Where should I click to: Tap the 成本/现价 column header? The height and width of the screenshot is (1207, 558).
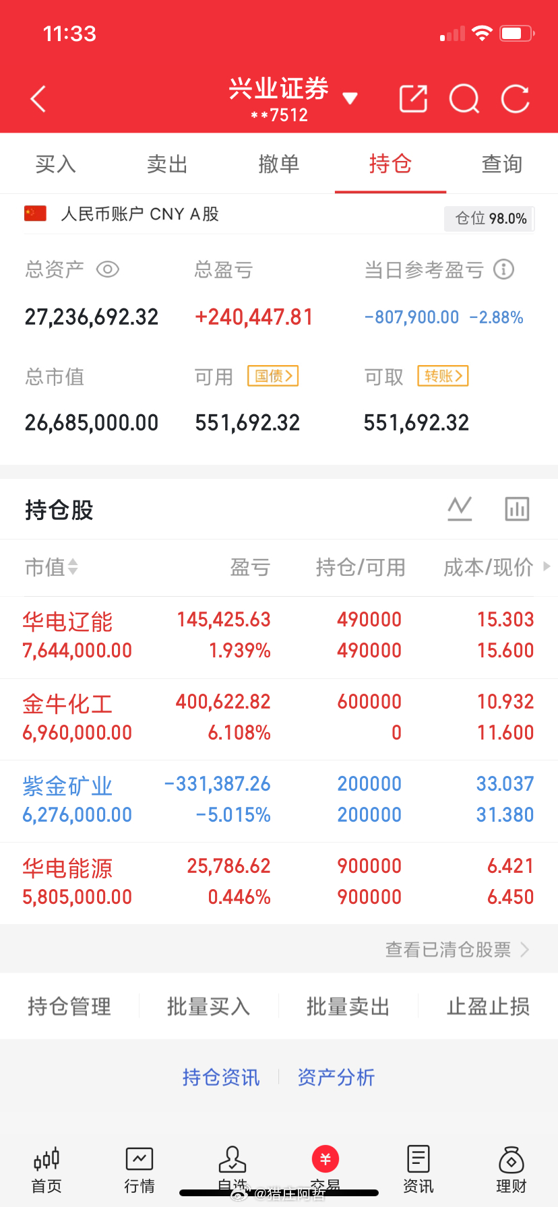point(489,567)
